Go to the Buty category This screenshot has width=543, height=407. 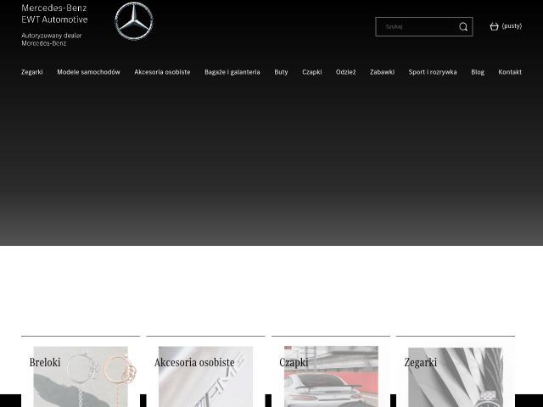pyautogui.click(x=281, y=72)
